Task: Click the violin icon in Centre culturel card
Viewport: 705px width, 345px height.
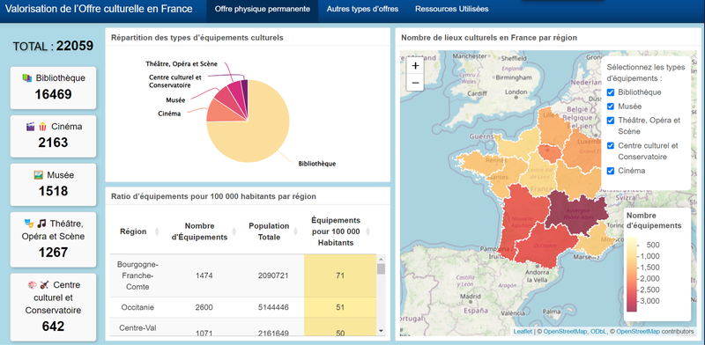Action: pos(44,285)
